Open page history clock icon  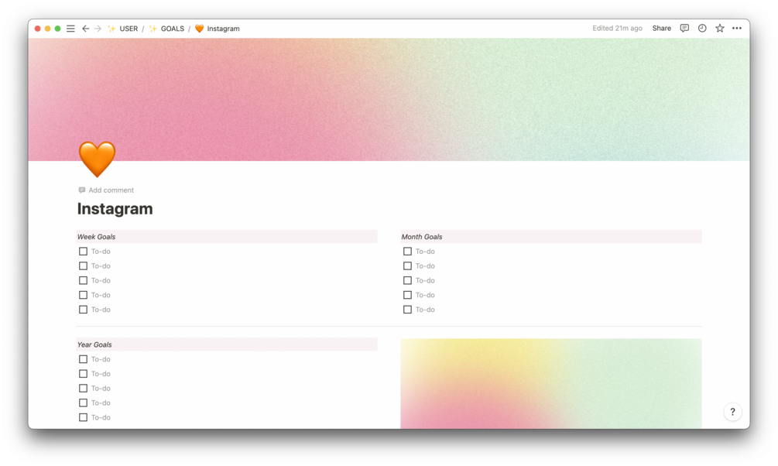point(702,29)
